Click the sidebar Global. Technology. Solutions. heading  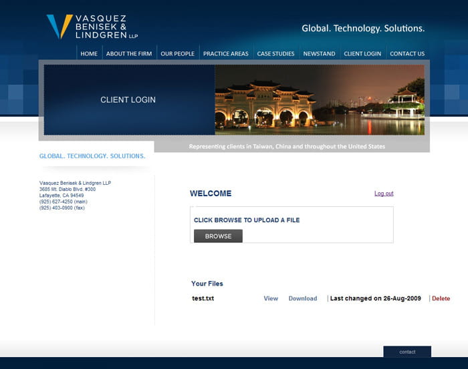pos(92,156)
